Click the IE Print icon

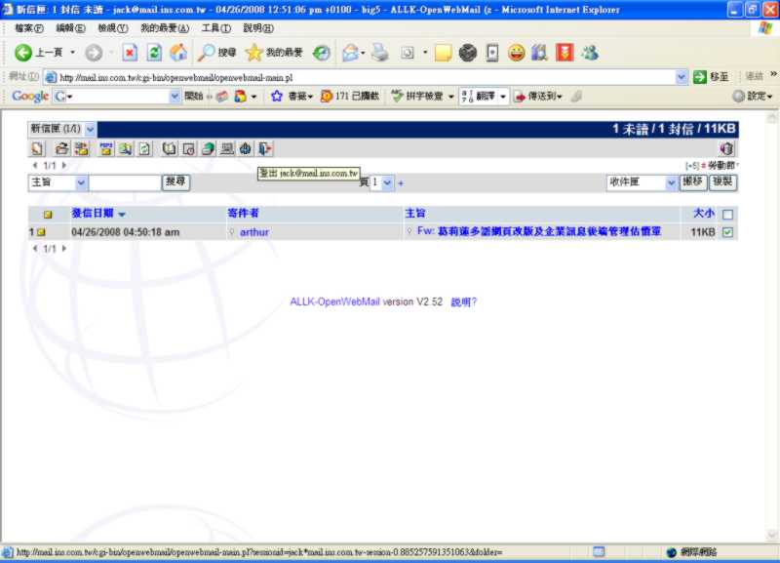(380, 53)
